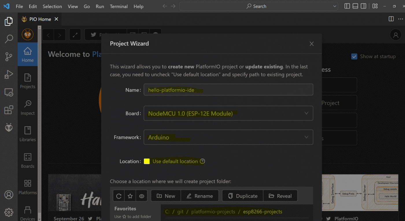Open the Extensions view icon
Screen dimensions: 405x221
9,110
